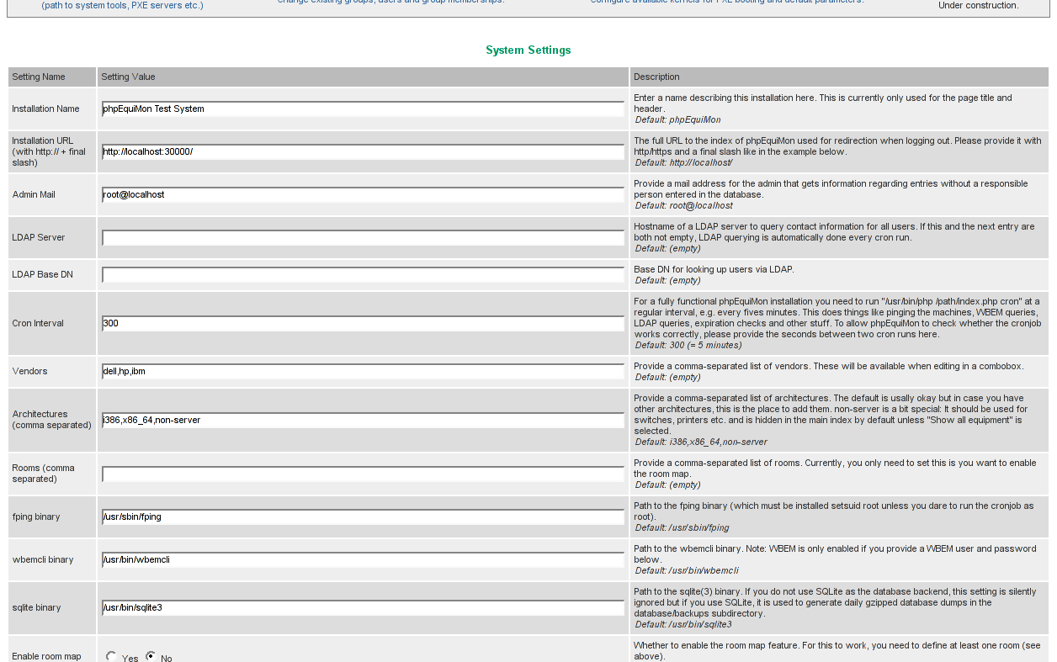
Task: Click the empty LDAP Server field
Action: pyautogui.click(x=363, y=238)
